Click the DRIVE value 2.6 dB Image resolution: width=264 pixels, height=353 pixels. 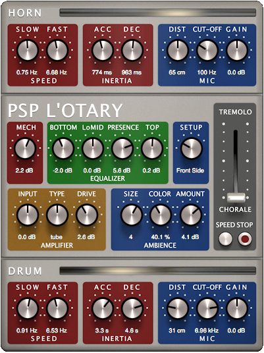pyautogui.click(x=86, y=237)
